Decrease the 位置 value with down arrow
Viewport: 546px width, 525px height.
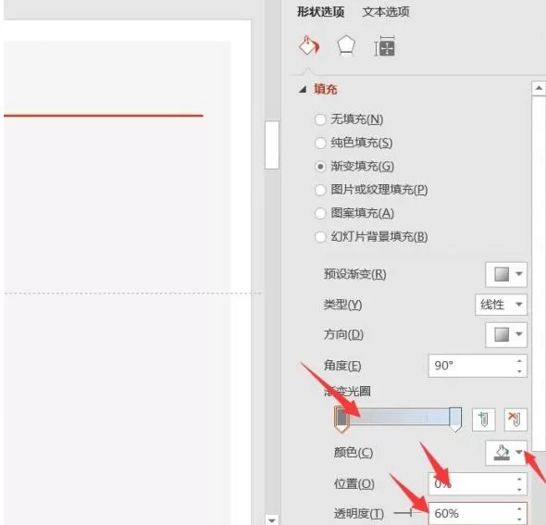pos(519,490)
